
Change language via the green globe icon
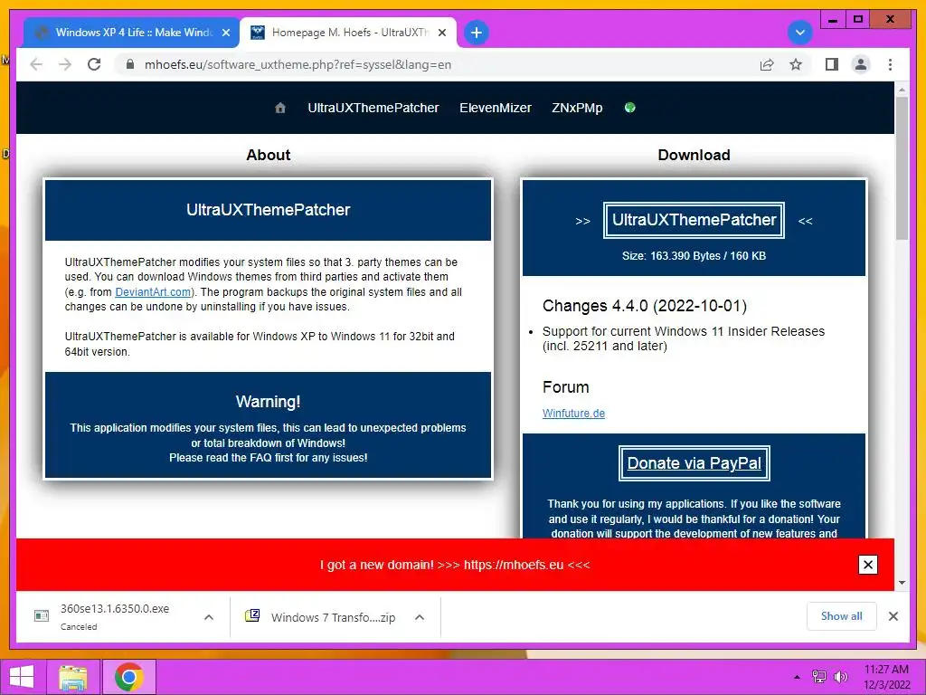pos(629,108)
